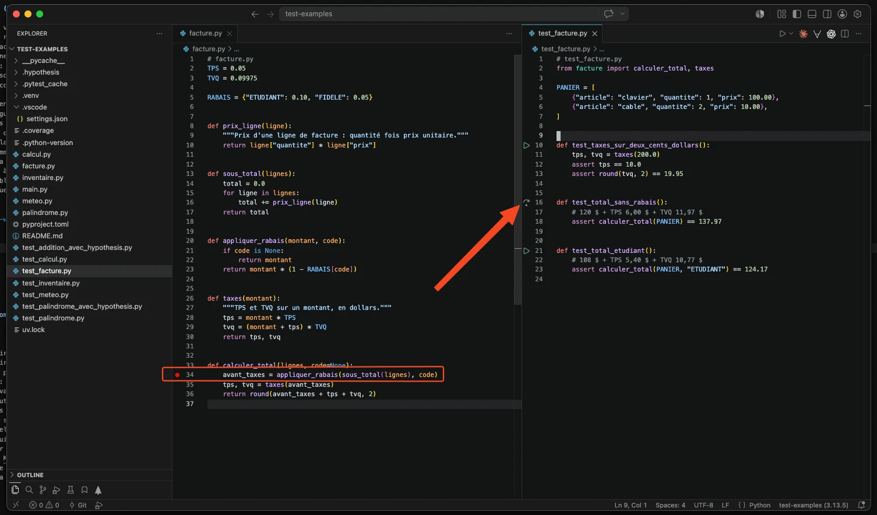This screenshot has width=877, height=515.
Task: Click the hexagonal extension icon in title bar
Action: (x=760, y=14)
